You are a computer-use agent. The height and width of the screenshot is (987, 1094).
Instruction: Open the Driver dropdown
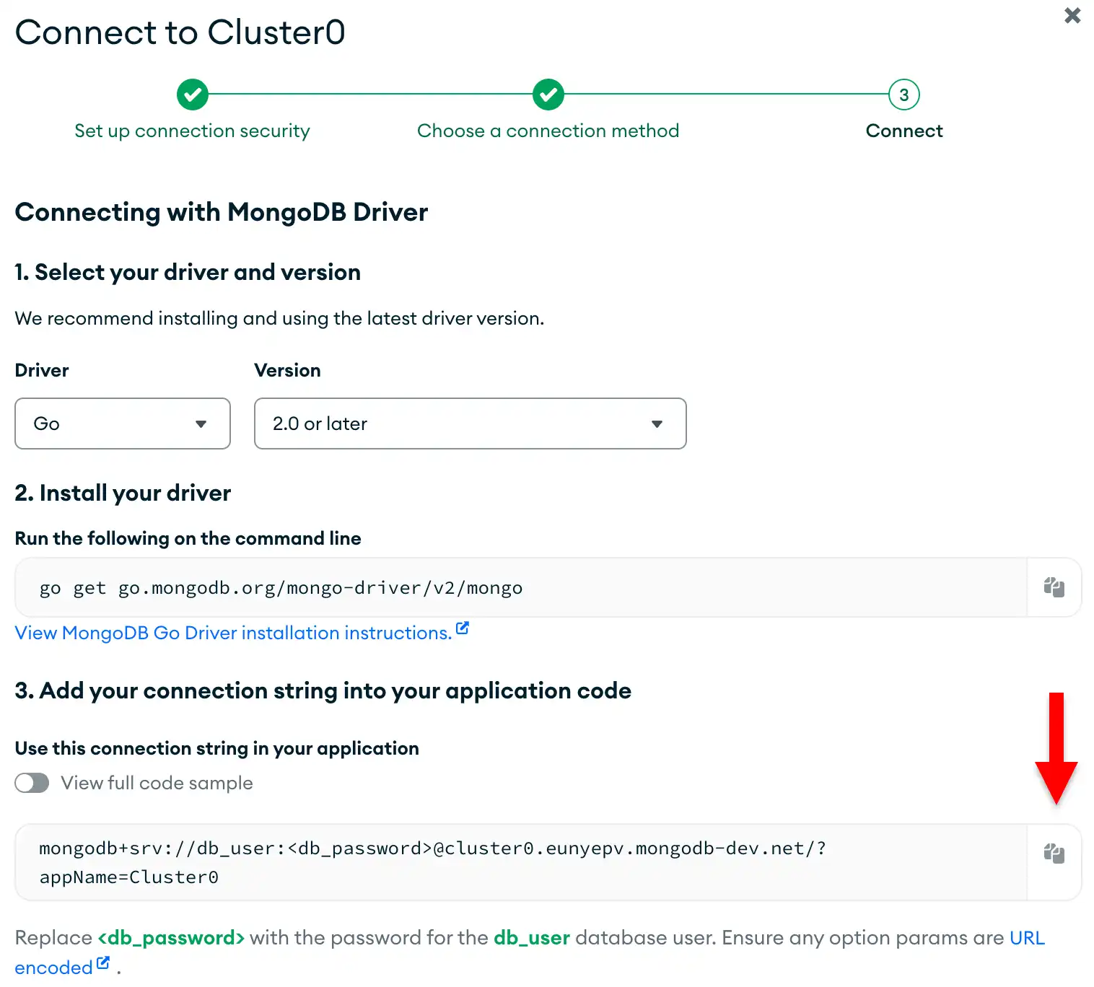pos(122,424)
